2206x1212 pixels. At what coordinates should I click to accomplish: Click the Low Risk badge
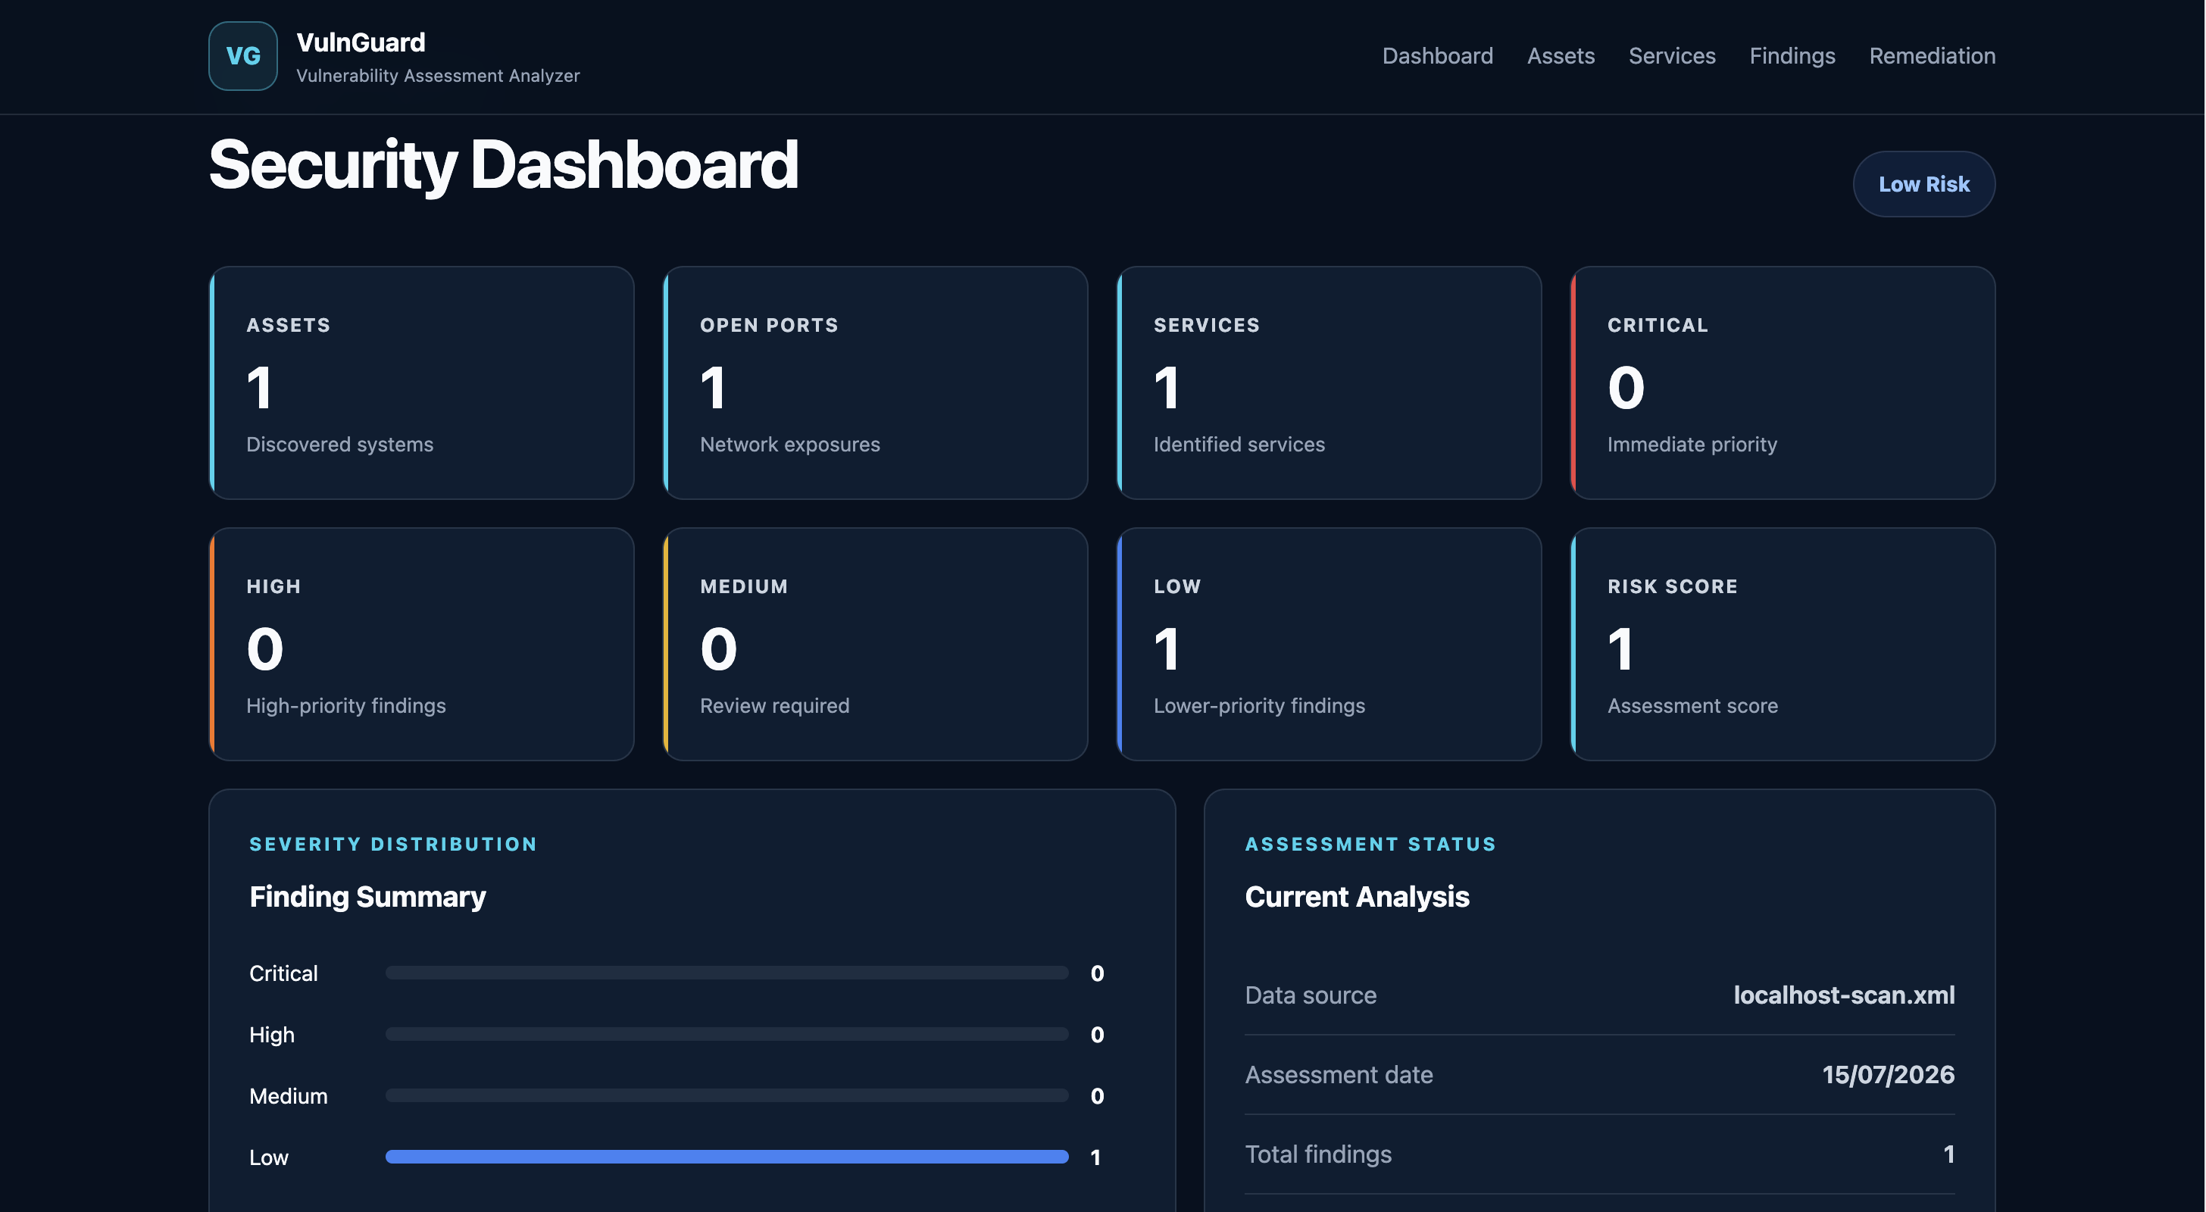(1923, 184)
